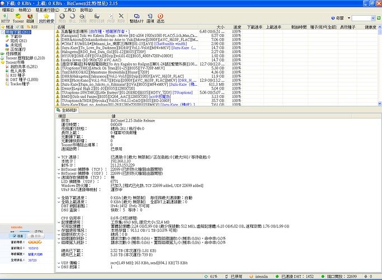
Task: Open the 檢視(V) menu
Action: (25, 10)
